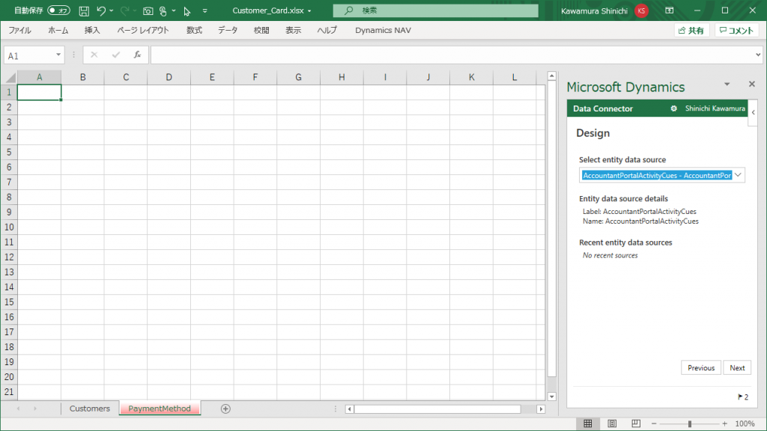Viewport: 767px width, 431px height.
Task: Switch to Page Break Preview icon
Action: coord(636,424)
